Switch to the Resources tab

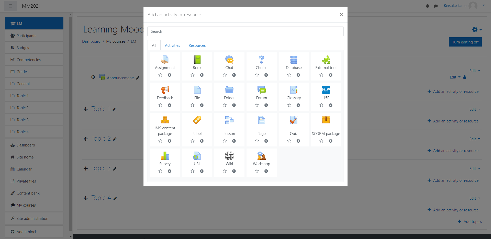point(197,45)
